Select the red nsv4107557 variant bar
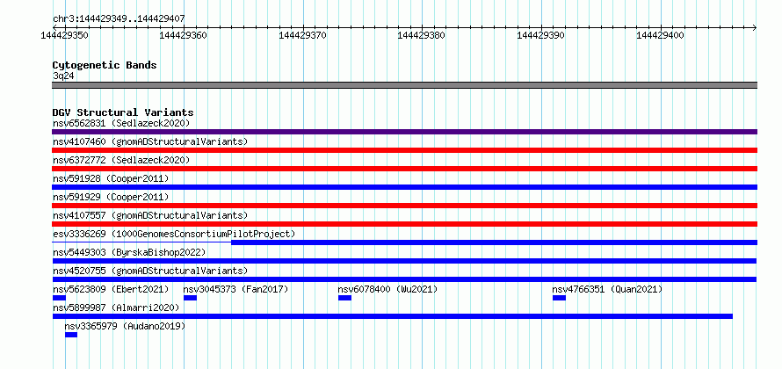782x369 pixels. 404,224
